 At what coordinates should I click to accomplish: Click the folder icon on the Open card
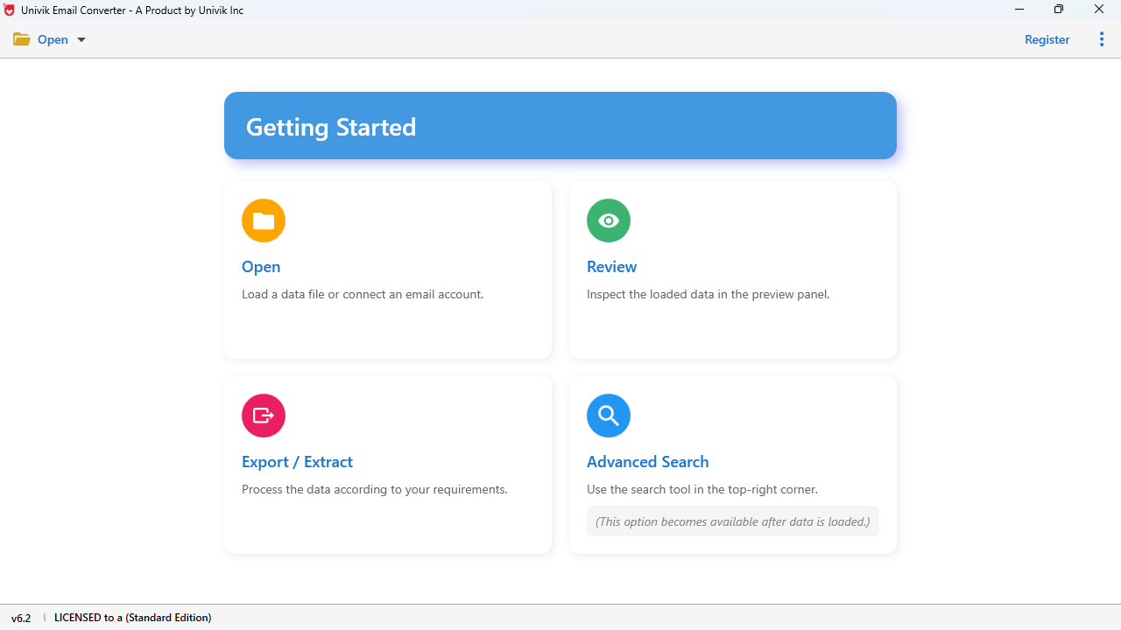(x=263, y=220)
